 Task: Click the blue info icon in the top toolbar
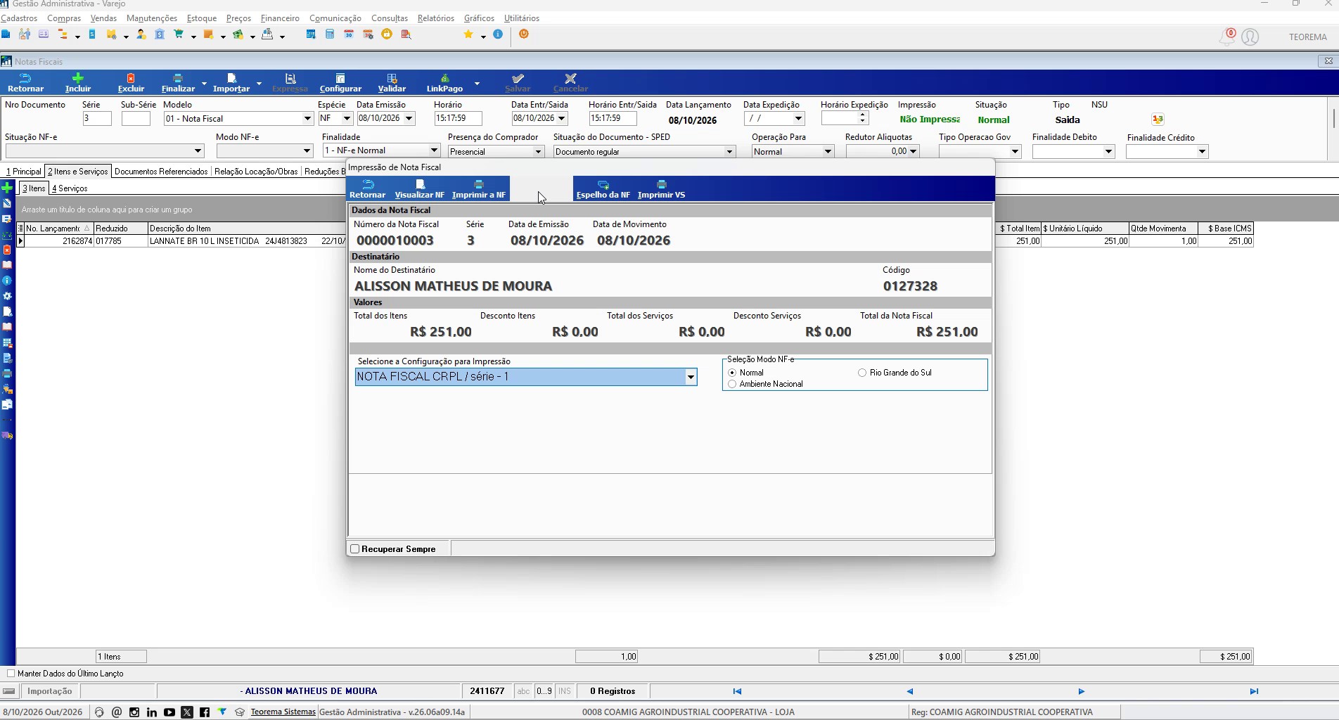point(498,34)
